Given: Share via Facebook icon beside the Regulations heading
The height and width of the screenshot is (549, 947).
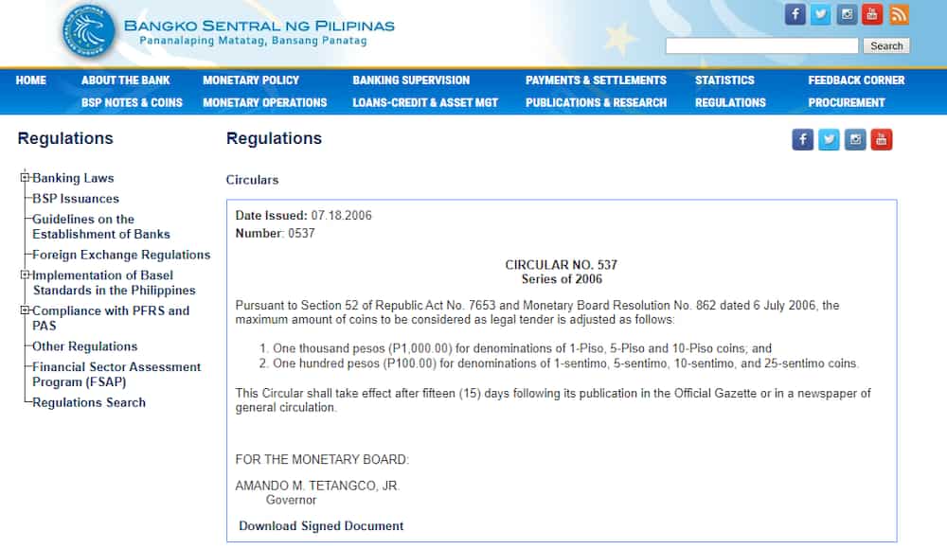Looking at the screenshot, I should click(803, 139).
